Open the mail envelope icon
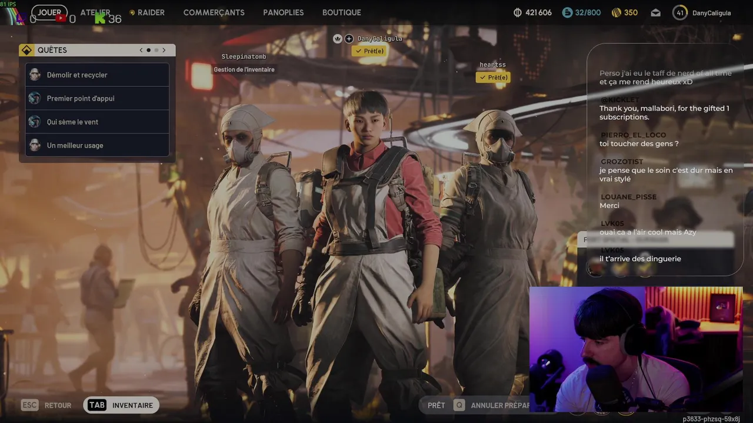Screen dimensions: 753x423 click(x=655, y=13)
